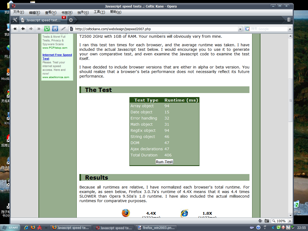Click the Results section heading
The width and height of the screenshot is (308, 231).
[x=97, y=178]
